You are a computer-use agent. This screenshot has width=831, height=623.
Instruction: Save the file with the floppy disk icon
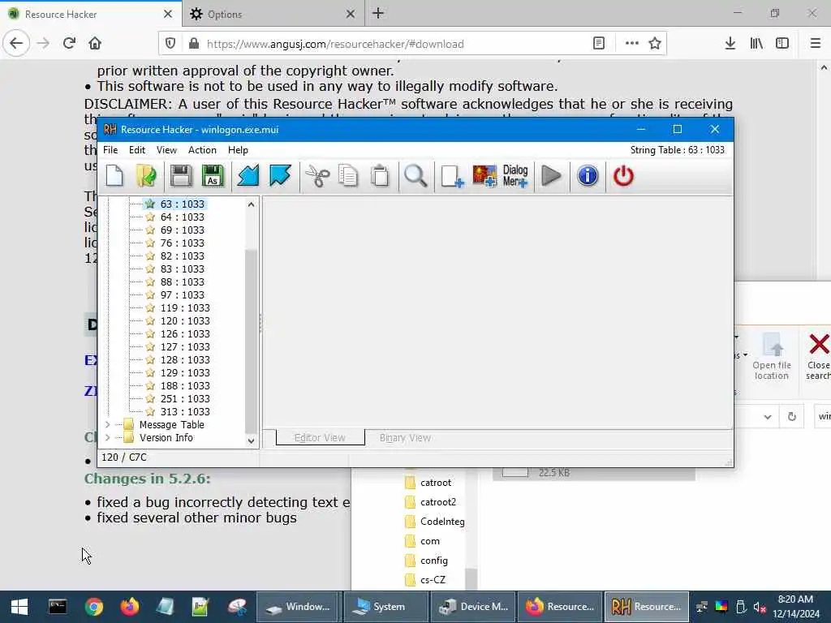pos(181,176)
